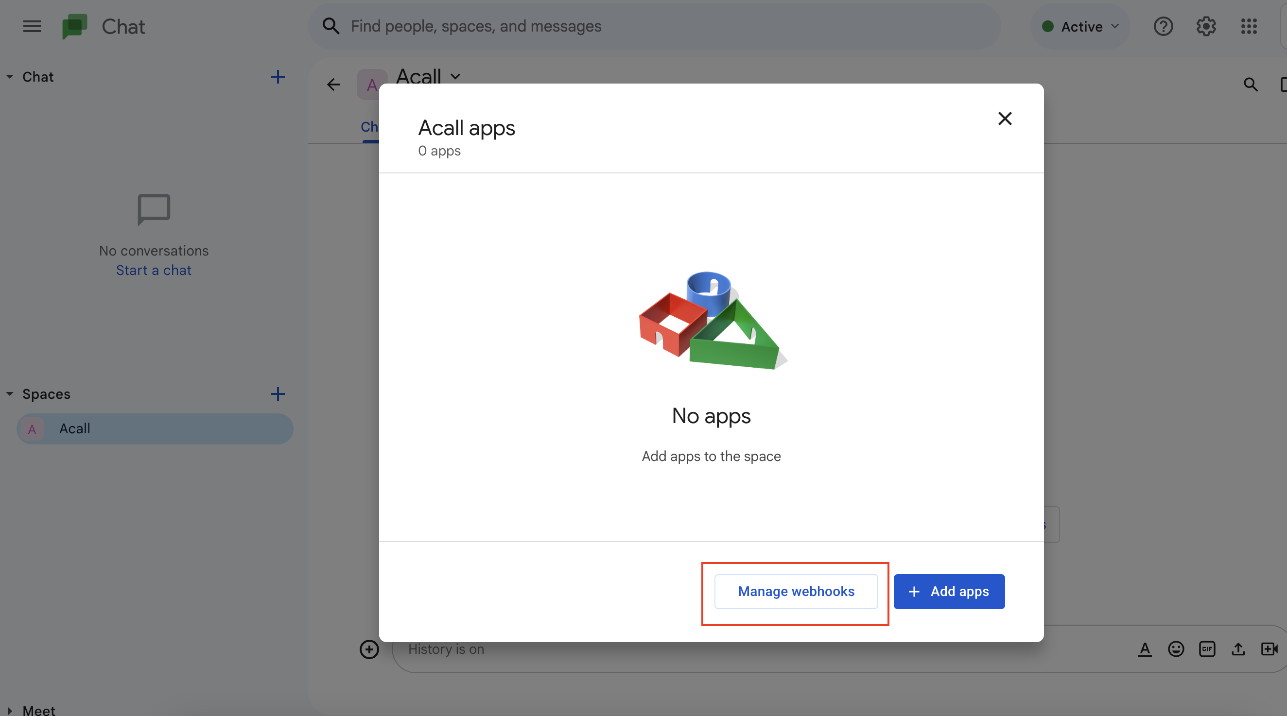
Task: Open the Active status dropdown
Action: coord(1080,26)
